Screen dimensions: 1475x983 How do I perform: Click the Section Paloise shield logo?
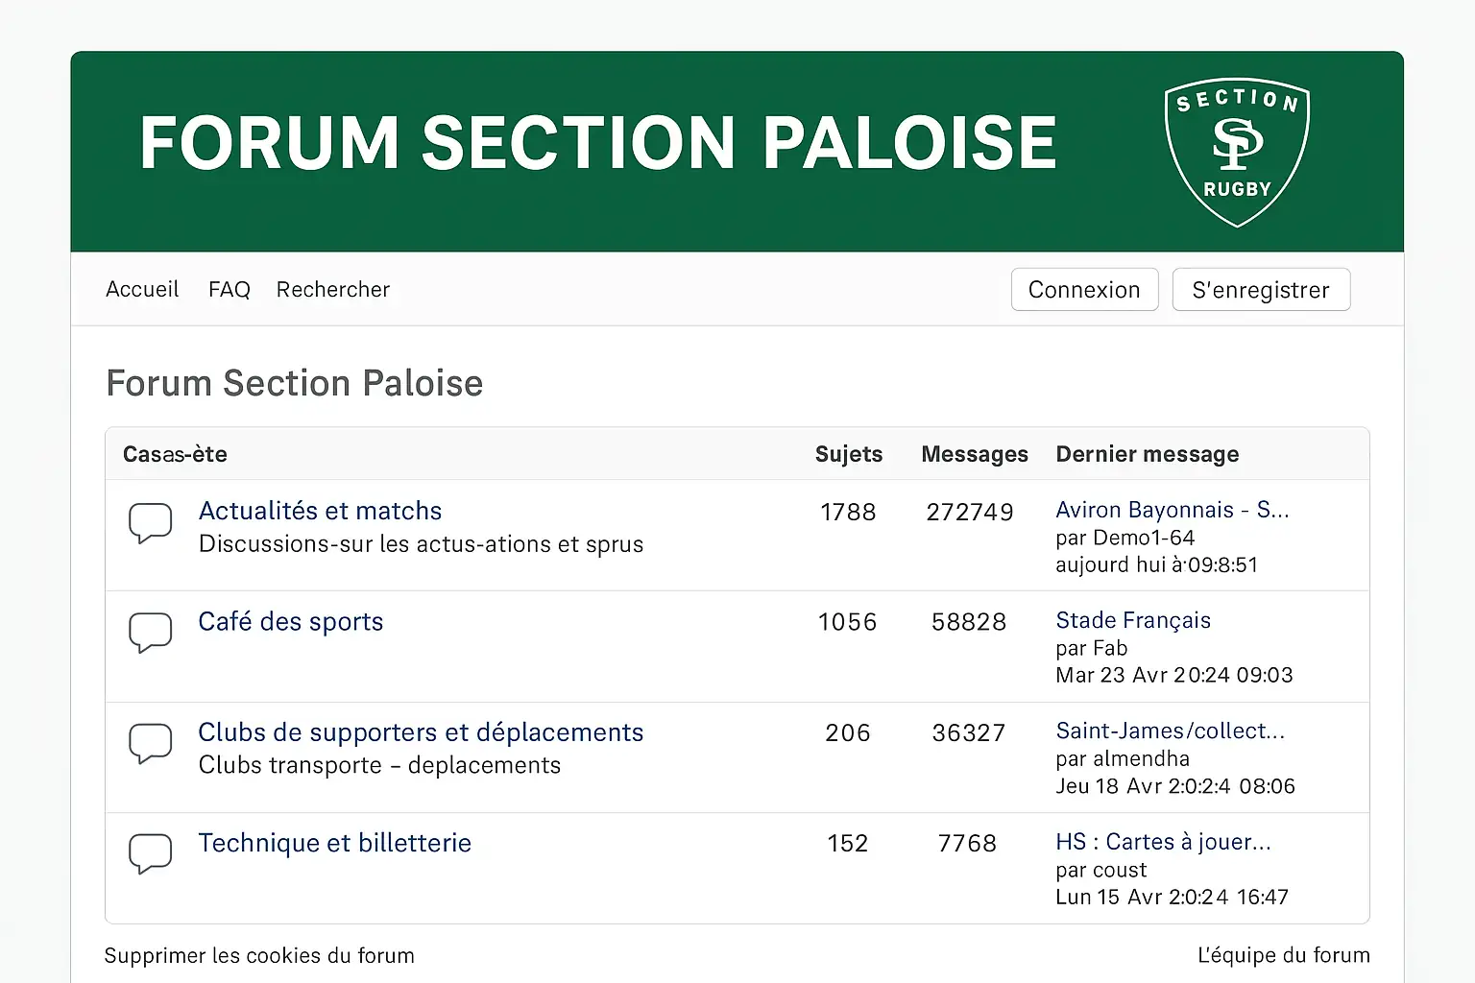coord(1236,152)
